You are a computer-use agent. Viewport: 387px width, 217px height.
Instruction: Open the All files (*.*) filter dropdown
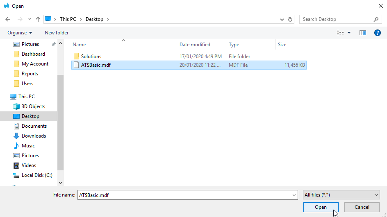[341, 195]
